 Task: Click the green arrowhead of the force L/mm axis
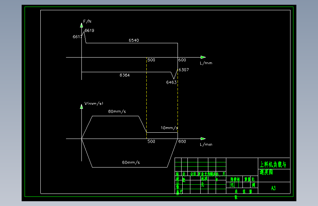[203, 57]
